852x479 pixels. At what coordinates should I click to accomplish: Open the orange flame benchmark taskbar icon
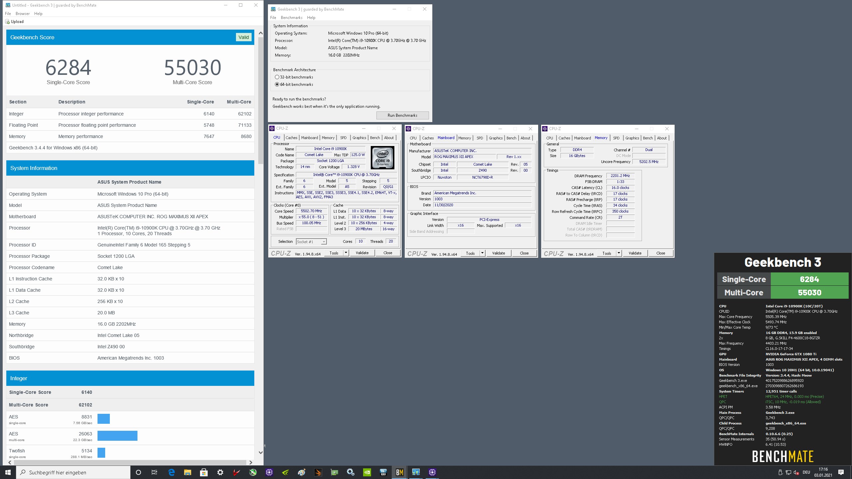(x=318, y=472)
